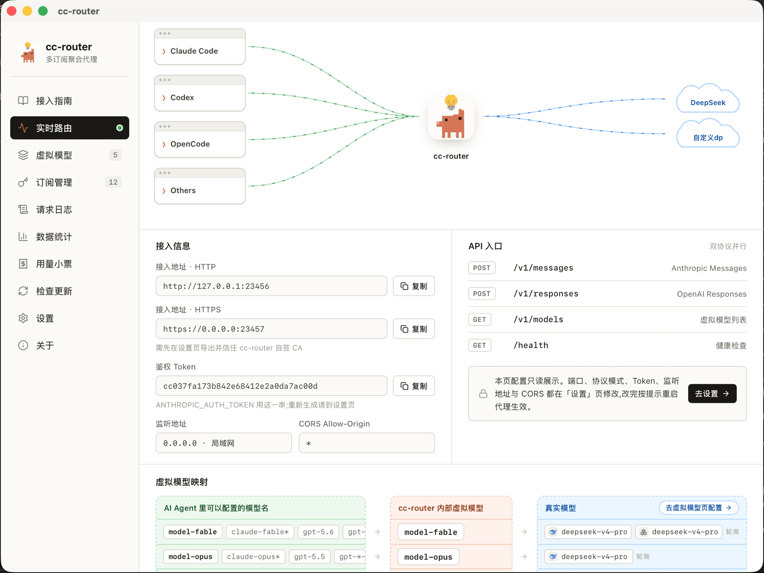Click the cc-router logo in the sidebar header
The height and width of the screenshot is (573, 764).
point(28,53)
